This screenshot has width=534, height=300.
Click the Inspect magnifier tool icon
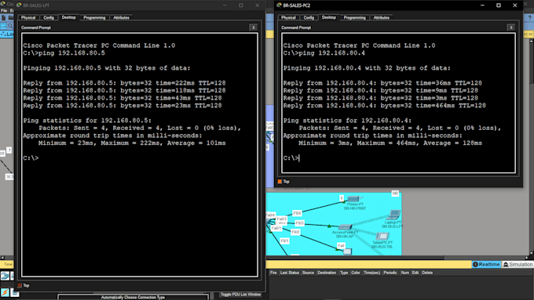pos(10,26)
